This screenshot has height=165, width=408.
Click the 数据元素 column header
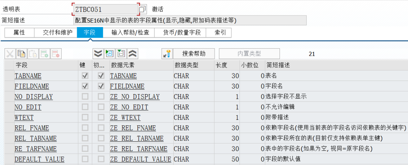click(x=142, y=65)
